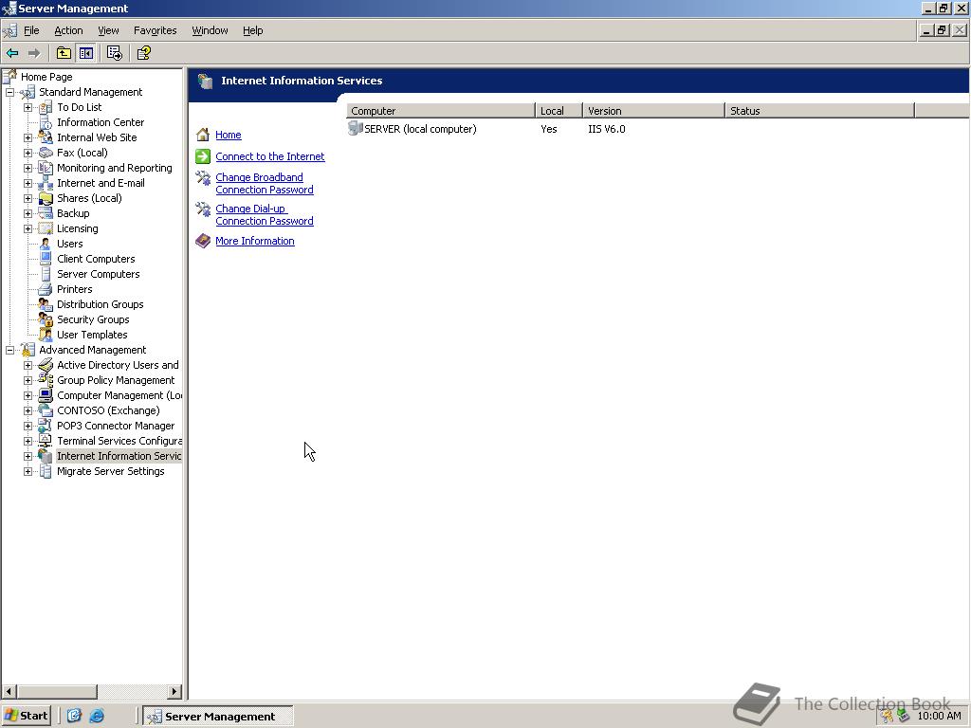Click the Computer column header
Viewport: 971px width, 728px height.
point(440,111)
